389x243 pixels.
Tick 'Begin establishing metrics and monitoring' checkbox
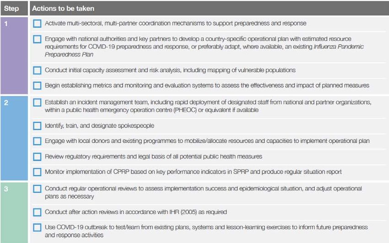tap(37, 86)
